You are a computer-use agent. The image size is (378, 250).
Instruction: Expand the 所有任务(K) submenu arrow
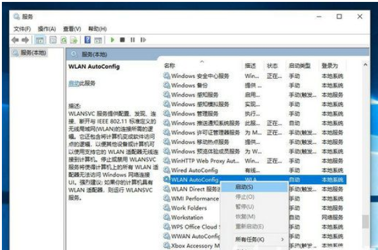(282, 239)
